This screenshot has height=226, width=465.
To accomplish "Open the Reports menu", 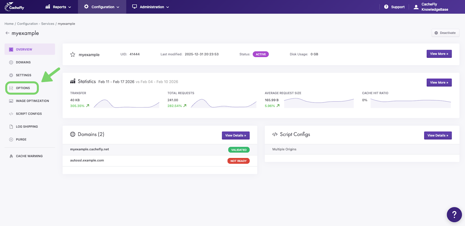I will click(58, 7).
